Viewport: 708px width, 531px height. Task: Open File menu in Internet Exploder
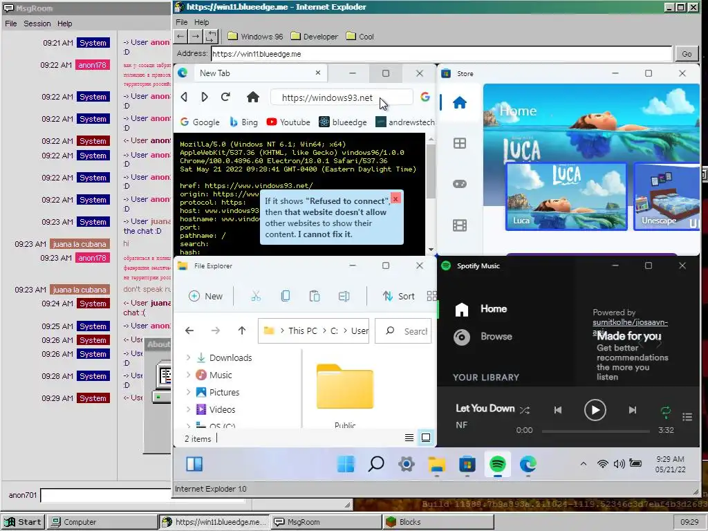point(182,22)
